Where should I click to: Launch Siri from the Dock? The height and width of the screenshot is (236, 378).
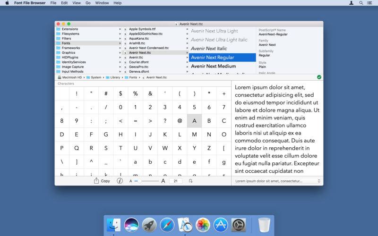[x=131, y=225]
